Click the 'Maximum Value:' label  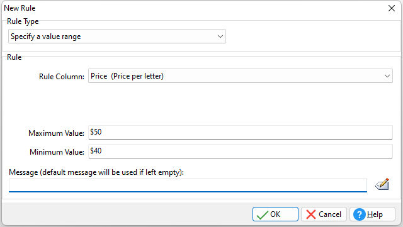point(56,133)
